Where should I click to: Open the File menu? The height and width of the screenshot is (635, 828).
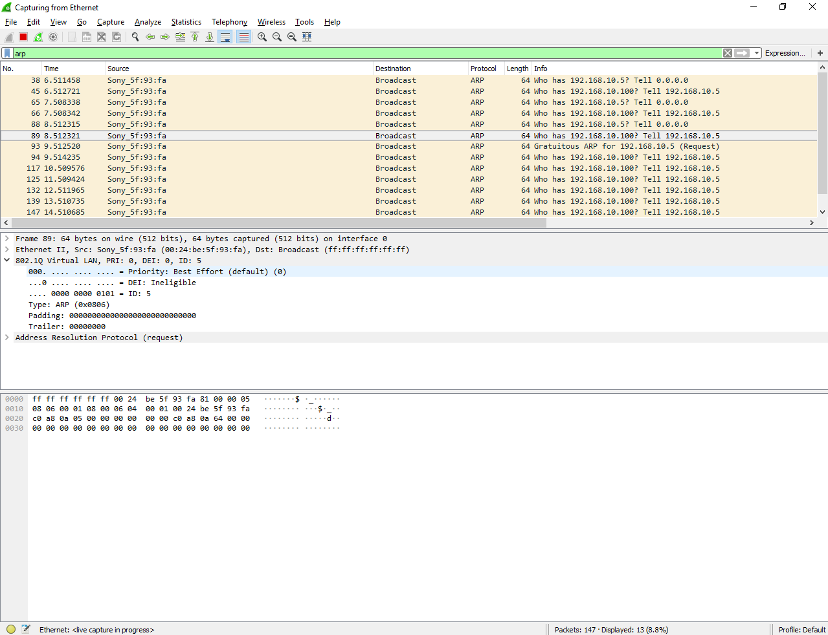coord(11,22)
